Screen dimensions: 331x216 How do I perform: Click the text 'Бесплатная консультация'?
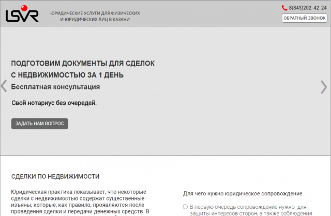55,87
